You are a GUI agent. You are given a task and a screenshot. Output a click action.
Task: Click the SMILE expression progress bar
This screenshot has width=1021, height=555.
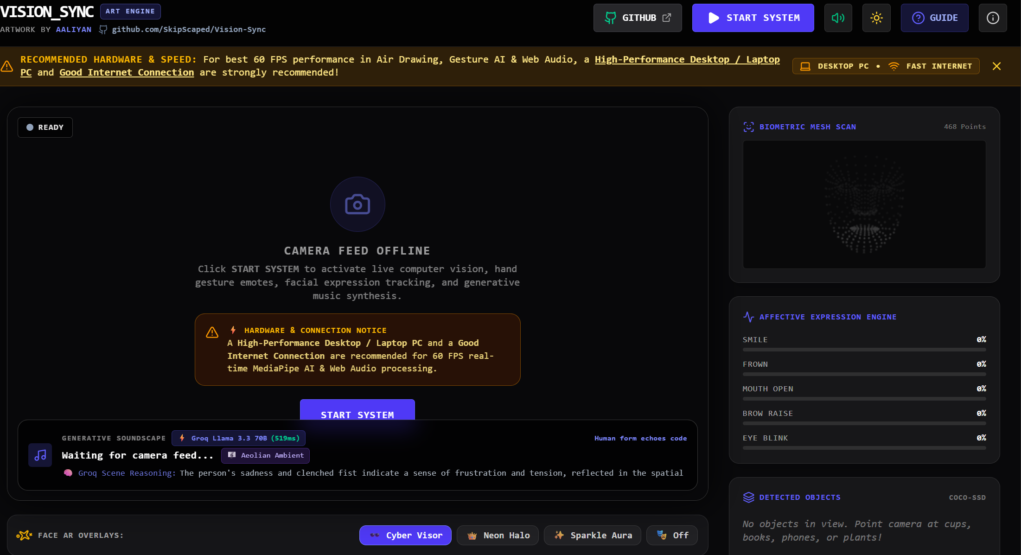(864, 350)
